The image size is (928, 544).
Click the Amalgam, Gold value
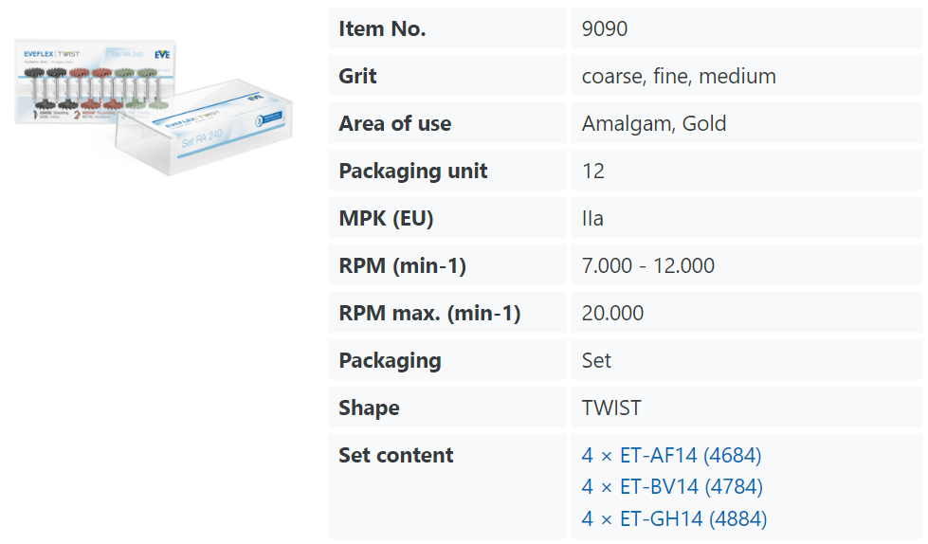tap(653, 123)
